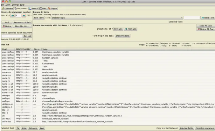Click the Delete document button
The height and width of the screenshot is (131, 215).
pyautogui.click(x=7, y=26)
